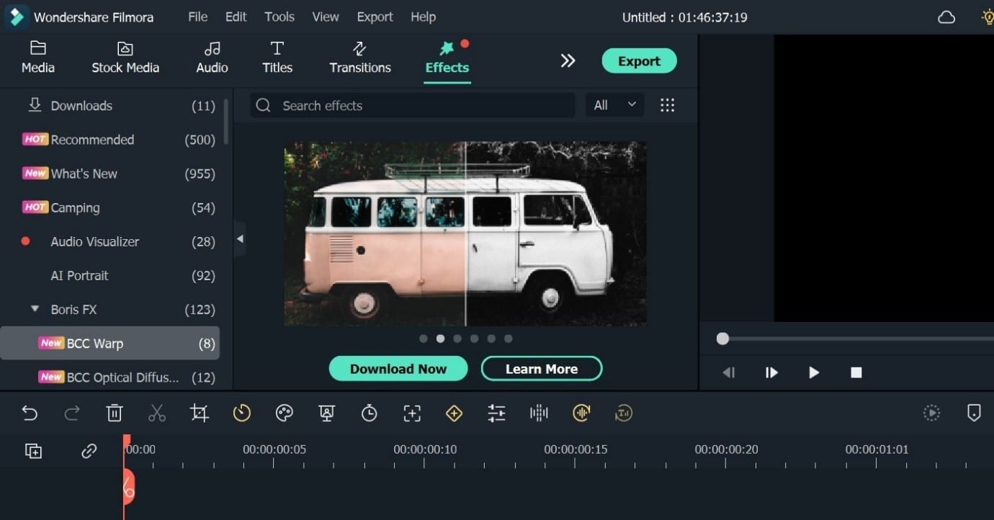Open the Tools menu
The width and height of the screenshot is (994, 520).
tap(279, 17)
